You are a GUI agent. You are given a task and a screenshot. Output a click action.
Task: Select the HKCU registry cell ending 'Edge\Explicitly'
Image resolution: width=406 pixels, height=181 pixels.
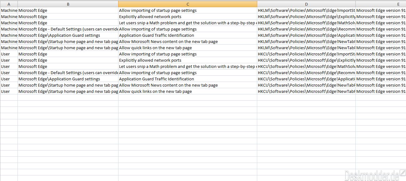(x=306, y=60)
